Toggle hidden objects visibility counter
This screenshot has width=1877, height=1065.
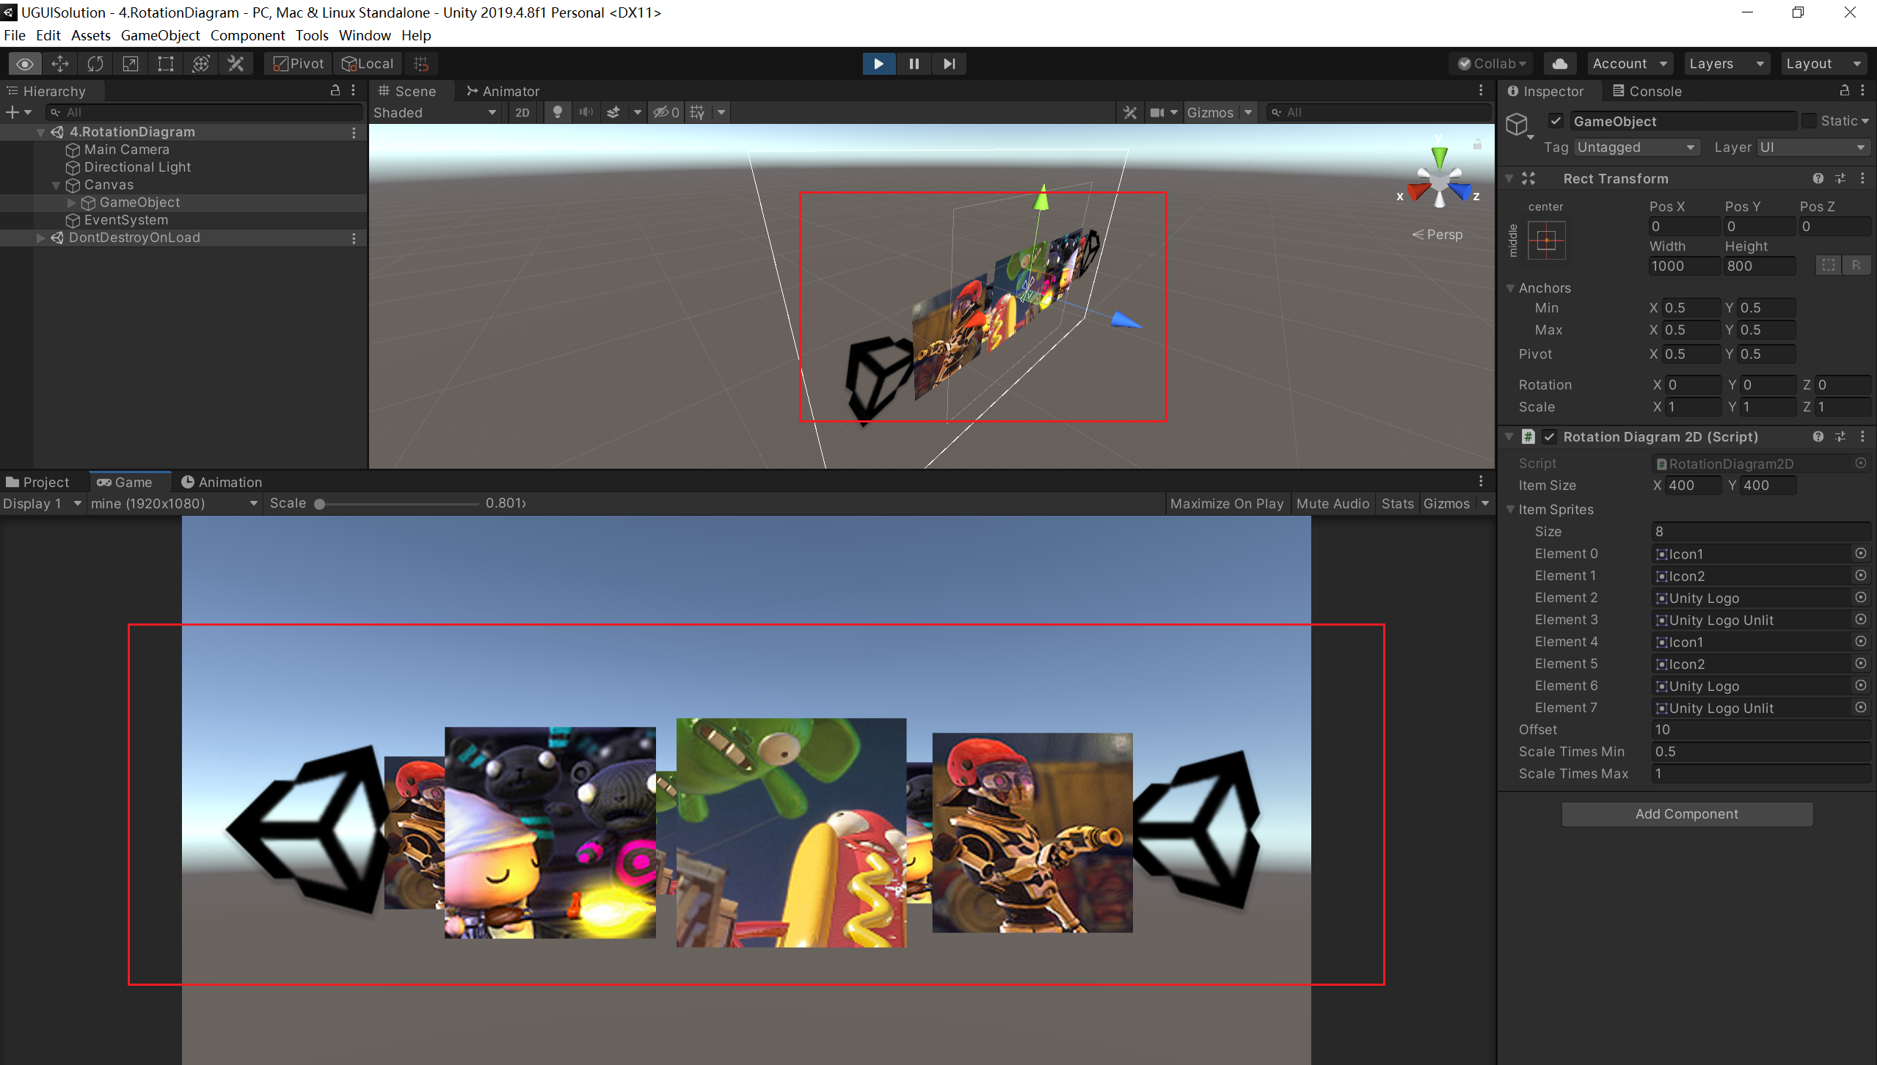(666, 112)
